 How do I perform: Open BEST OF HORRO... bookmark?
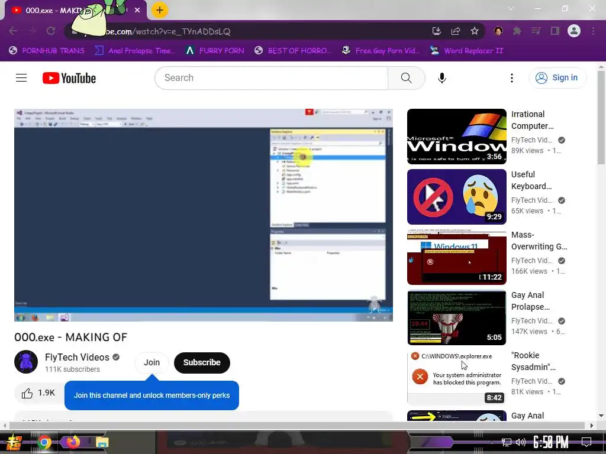click(293, 51)
